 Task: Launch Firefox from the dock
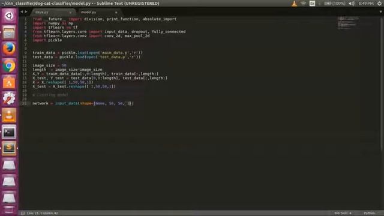pyautogui.click(x=9, y=49)
